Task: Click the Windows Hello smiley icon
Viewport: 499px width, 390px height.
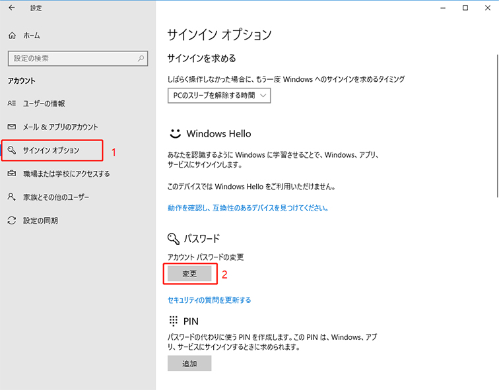Action: [175, 133]
